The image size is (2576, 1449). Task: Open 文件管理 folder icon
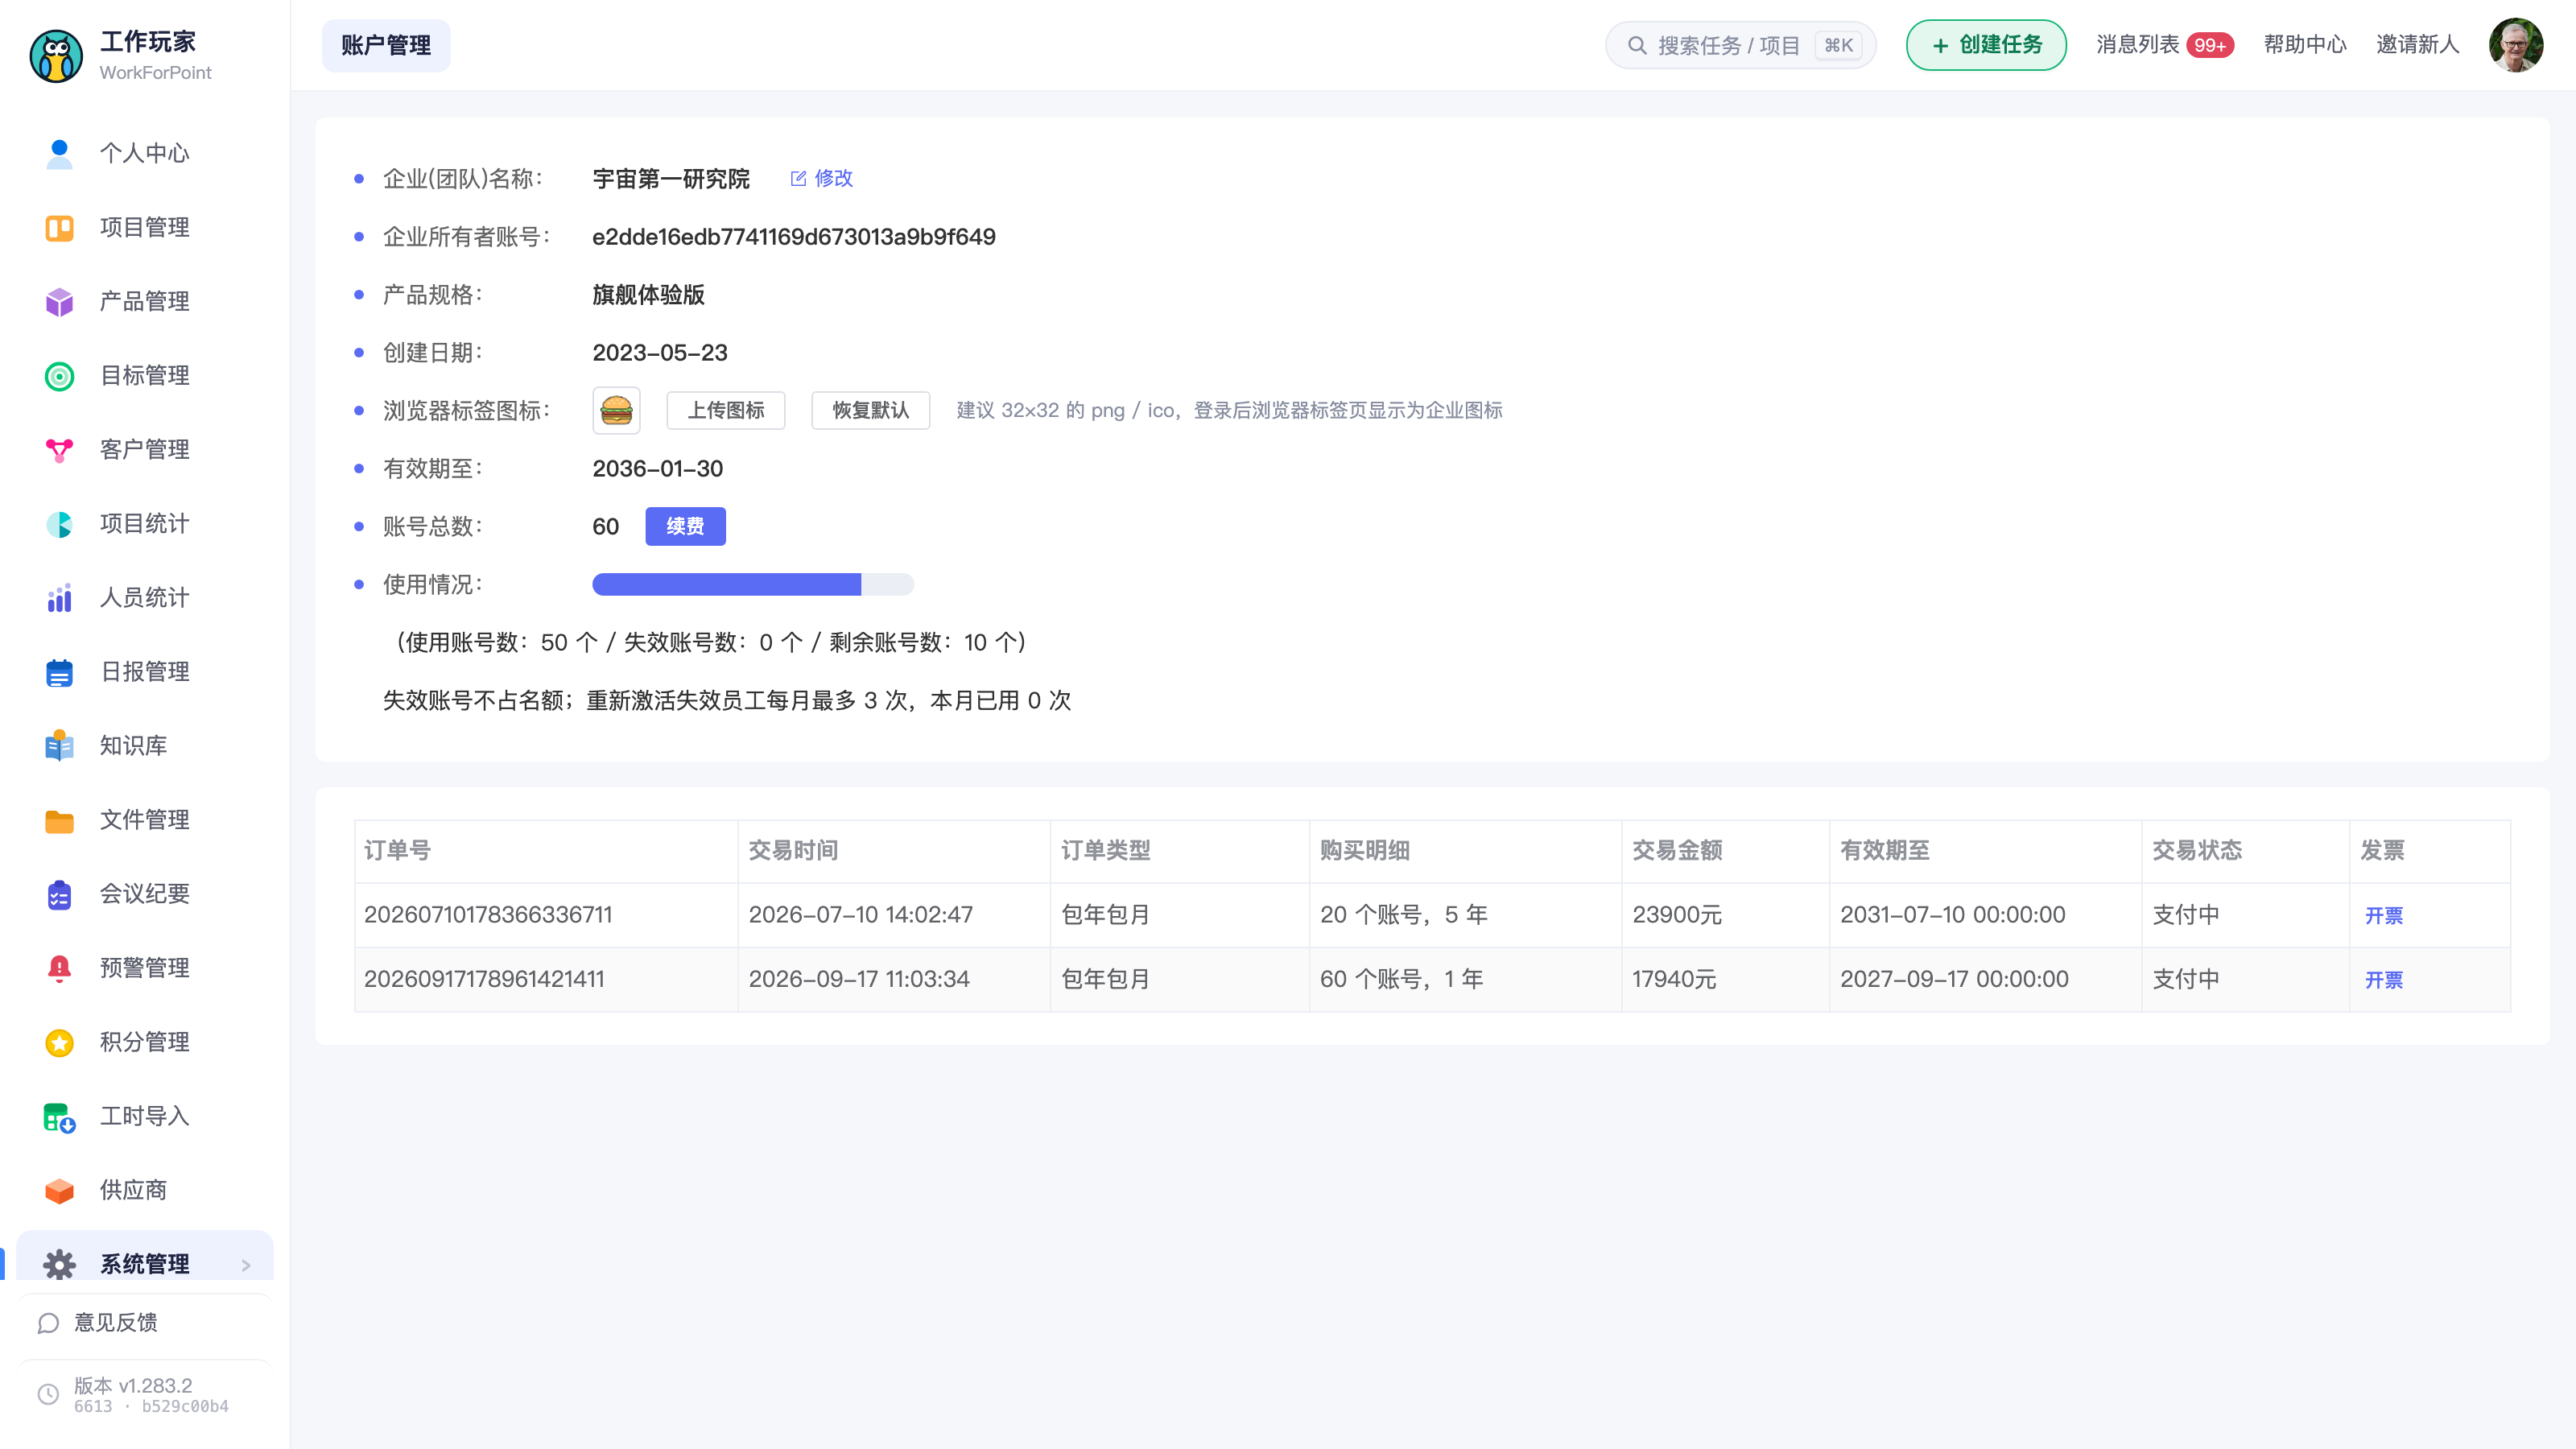(59, 820)
